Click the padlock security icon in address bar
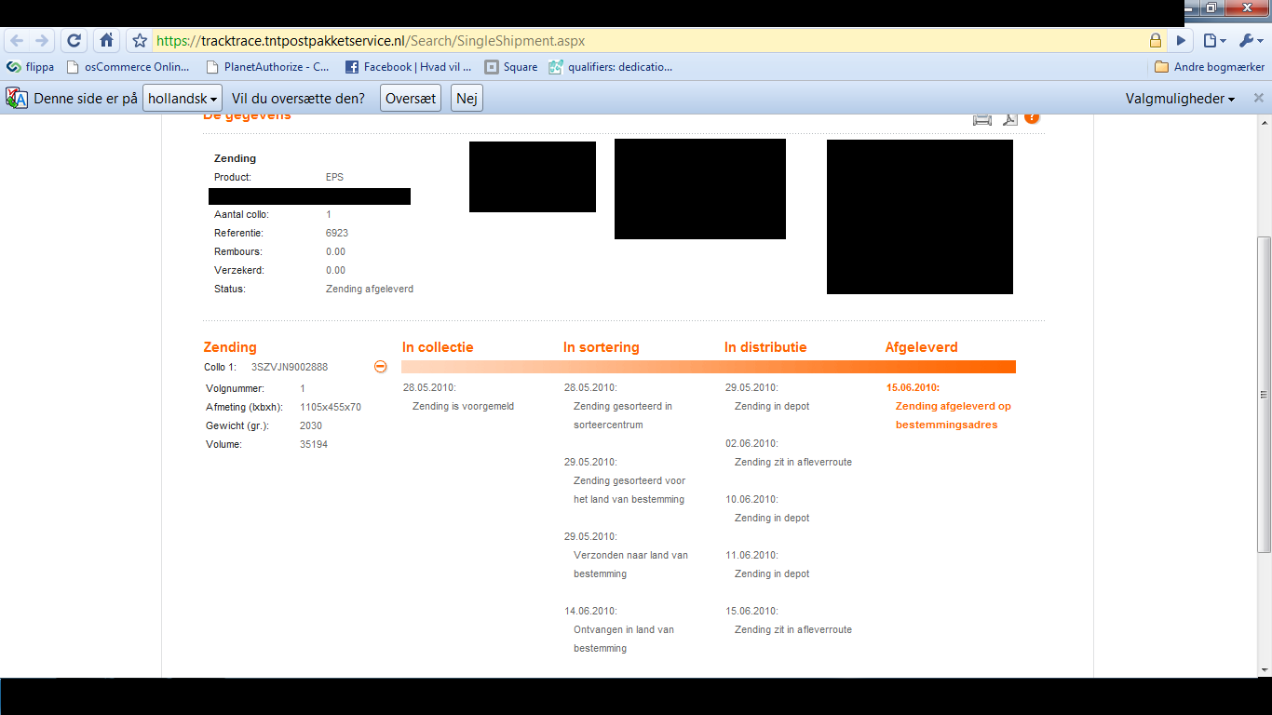 [1155, 41]
